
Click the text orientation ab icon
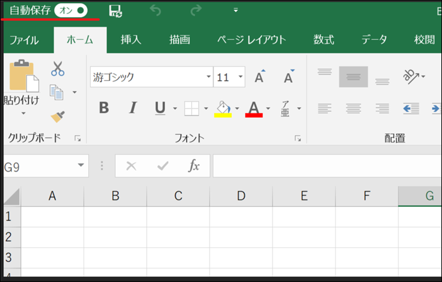[x=411, y=76]
